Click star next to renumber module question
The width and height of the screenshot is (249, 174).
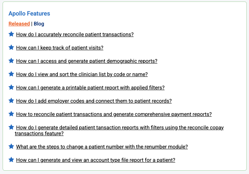coord(11,146)
